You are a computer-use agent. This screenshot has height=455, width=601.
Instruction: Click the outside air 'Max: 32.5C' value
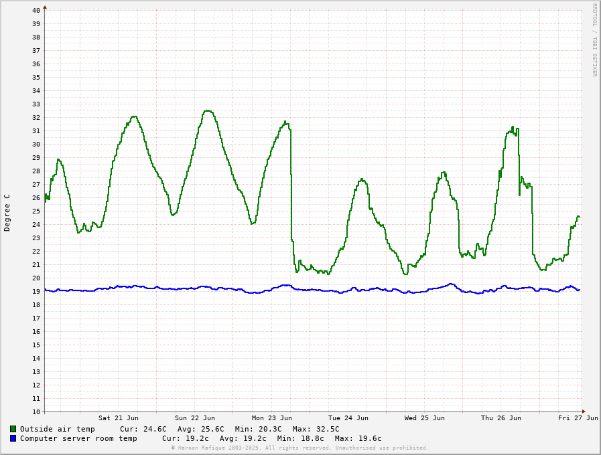(316, 429)
